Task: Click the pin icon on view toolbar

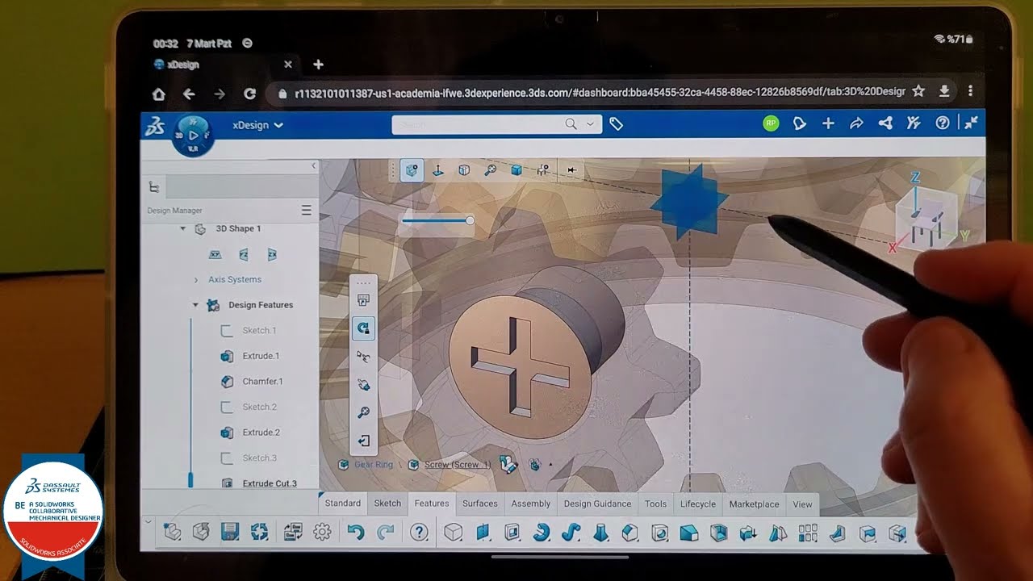Action: coord(571,170)
